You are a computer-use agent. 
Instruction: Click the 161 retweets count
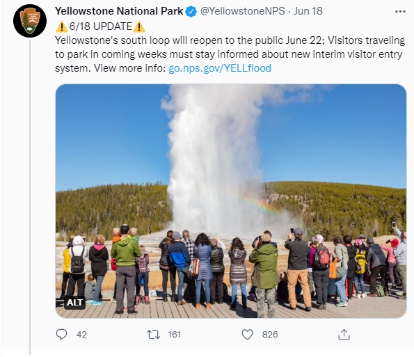(x=174, y=335)
